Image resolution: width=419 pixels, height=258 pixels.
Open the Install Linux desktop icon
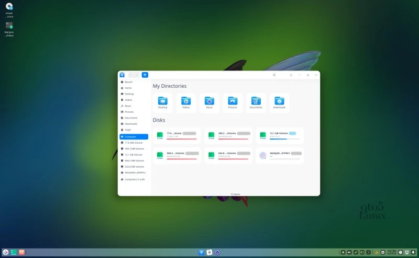coord(9,10)
